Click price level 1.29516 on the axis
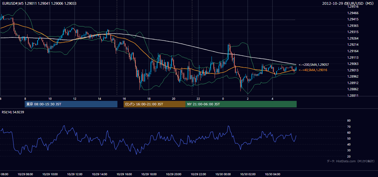 pyautogui.click(x=353, y=7)
